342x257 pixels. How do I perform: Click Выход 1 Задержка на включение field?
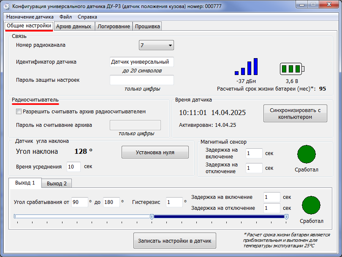(272, 197)
